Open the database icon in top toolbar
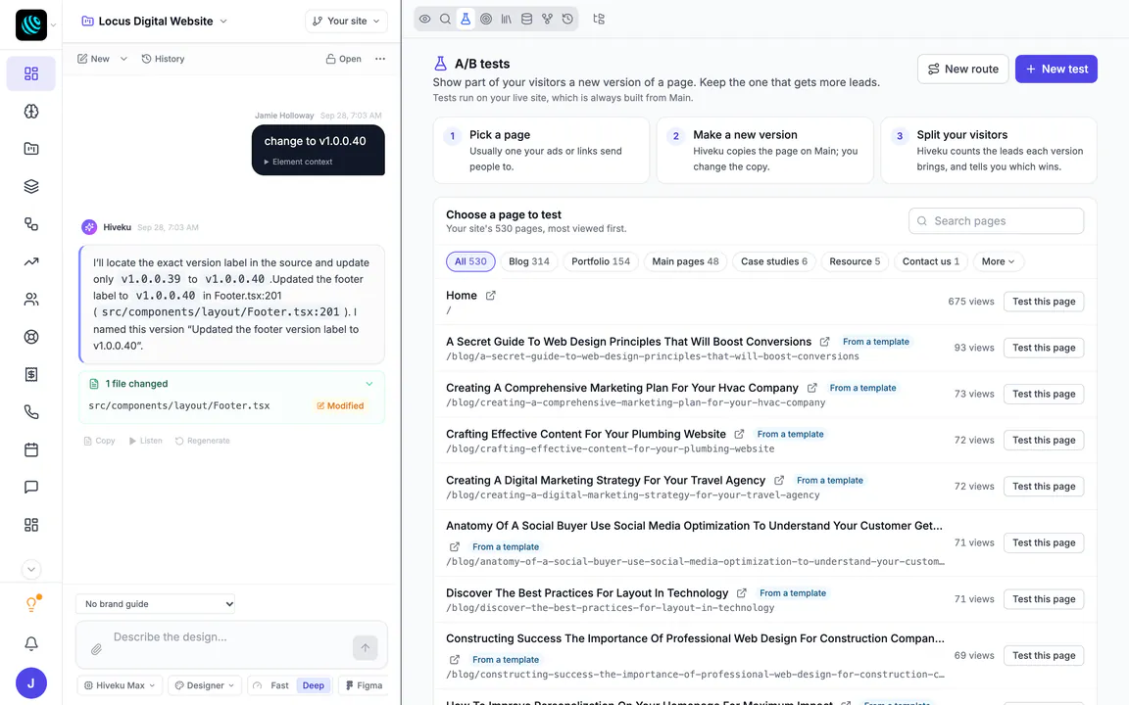The image size is (1129, 705). point(527,20)
